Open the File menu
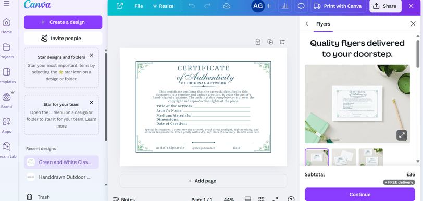 [x=139, y=6]
